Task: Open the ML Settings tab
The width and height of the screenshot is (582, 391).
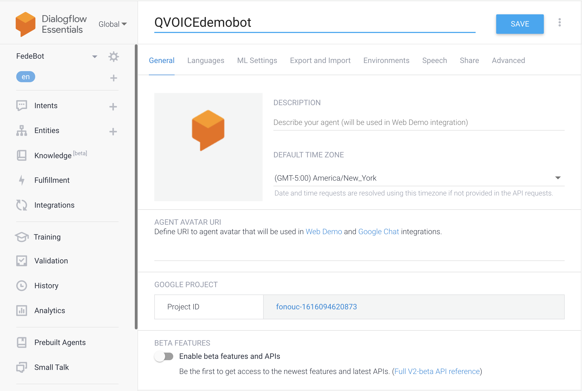Action: click(257, 60)
